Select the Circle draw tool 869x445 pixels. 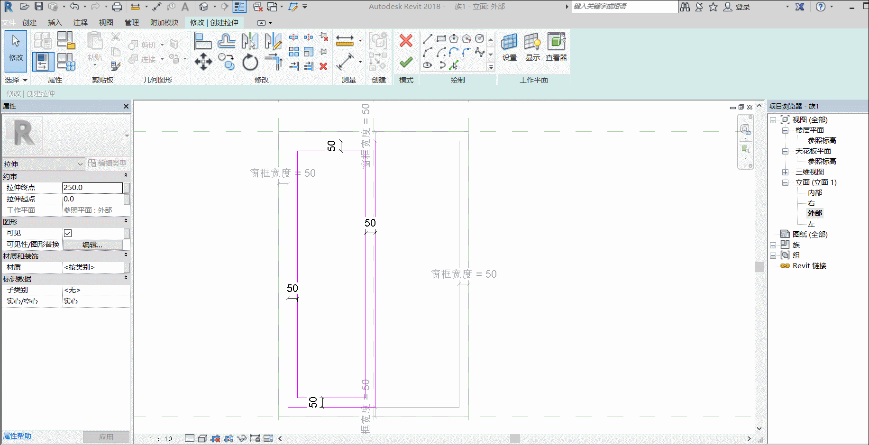click(480, 39)
